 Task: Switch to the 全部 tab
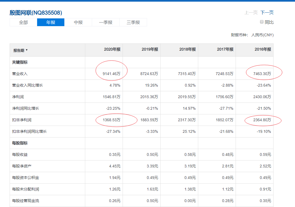[23, 22]
